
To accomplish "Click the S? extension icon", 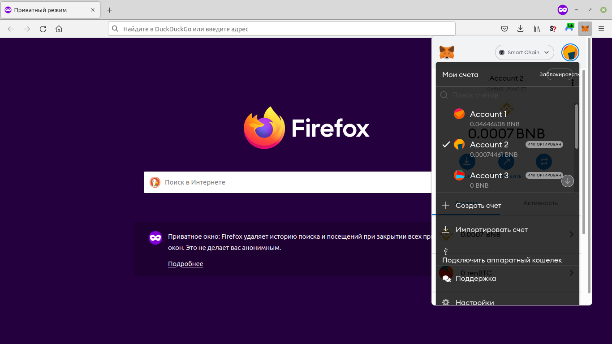I will point(553,29).
